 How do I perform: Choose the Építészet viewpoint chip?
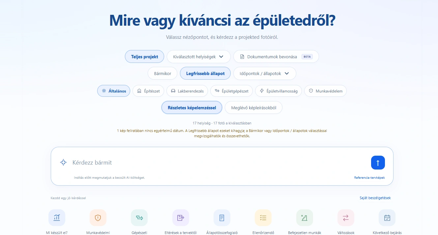[148, 91]
